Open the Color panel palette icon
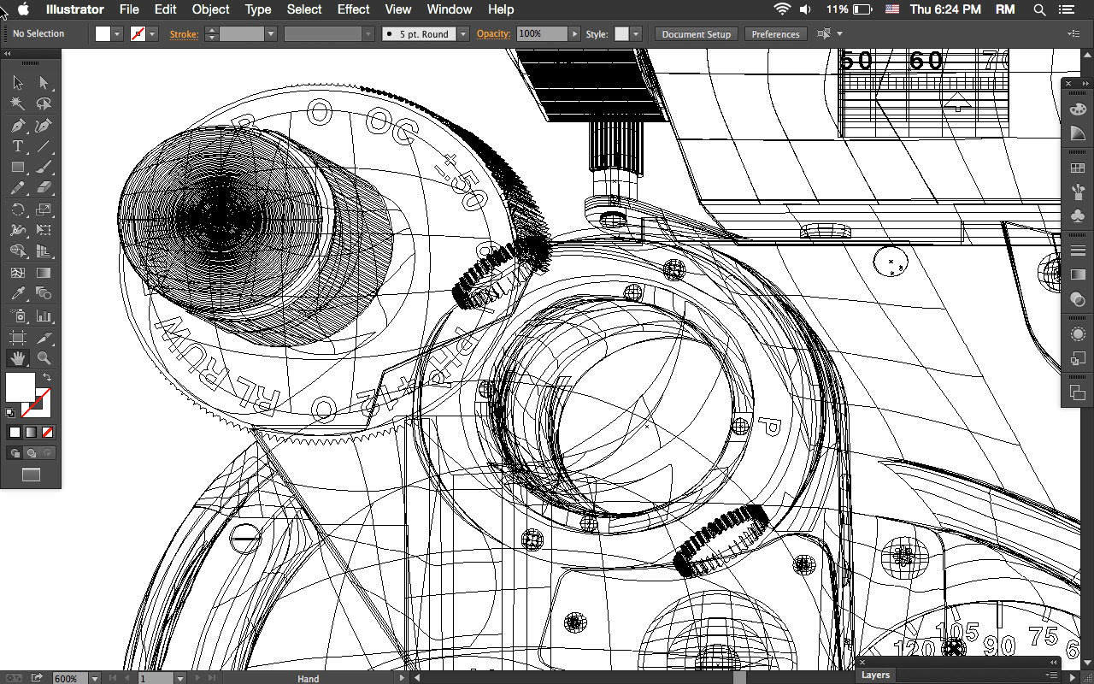 pyautogui.click(x=1078, y=109)
